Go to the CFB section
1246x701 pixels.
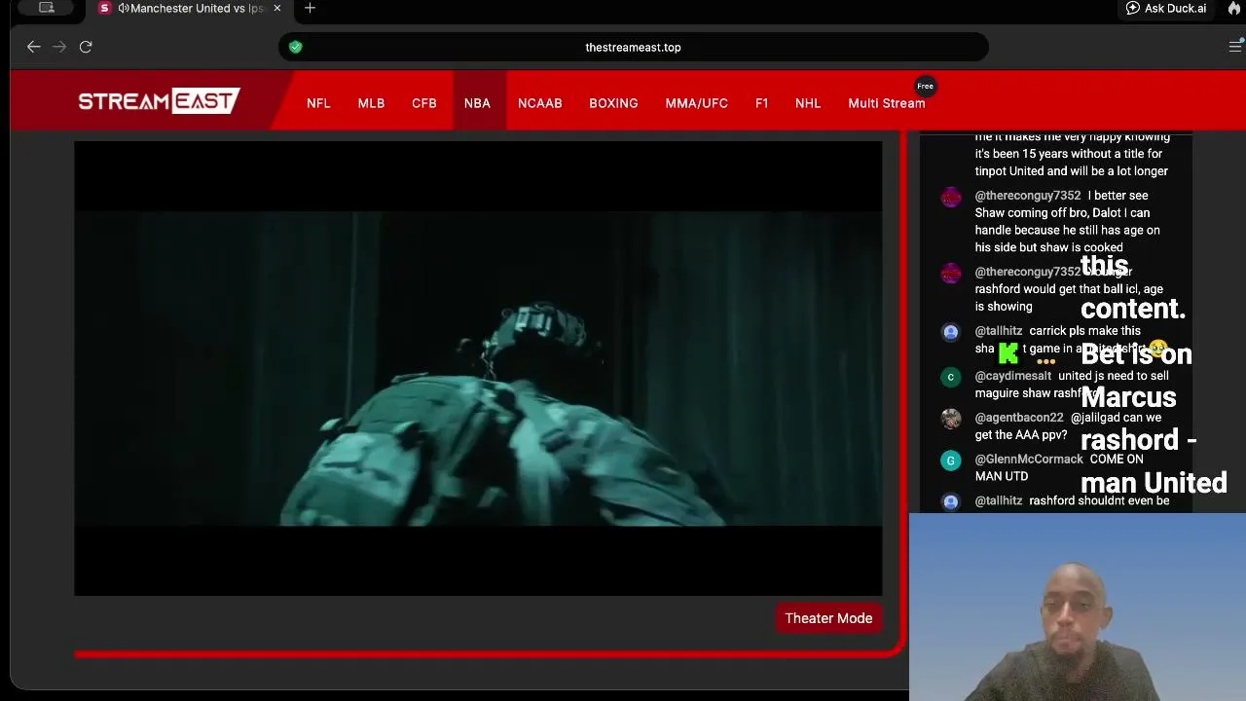click(x=424, y=103)
